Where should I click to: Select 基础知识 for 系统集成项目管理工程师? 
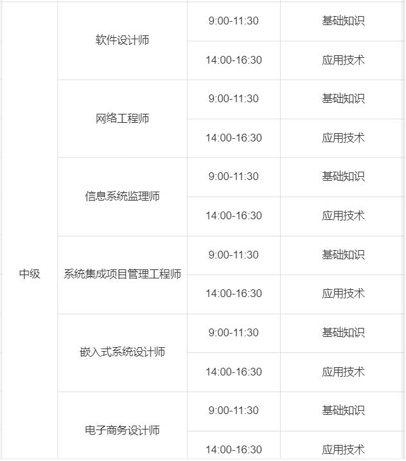click(343, 255)
